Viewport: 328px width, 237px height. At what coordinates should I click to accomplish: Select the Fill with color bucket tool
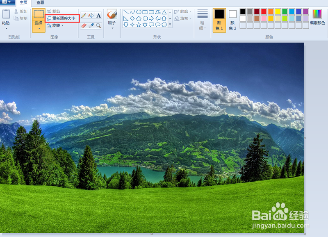(91, 15)
